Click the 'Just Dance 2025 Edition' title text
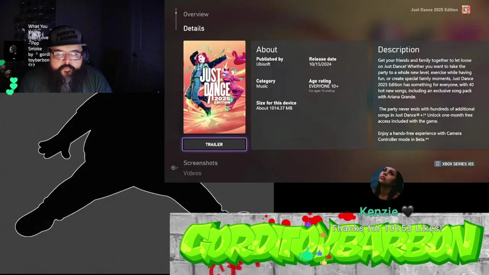The width and height of the screenshot is (489, 275). coord(434,10)
